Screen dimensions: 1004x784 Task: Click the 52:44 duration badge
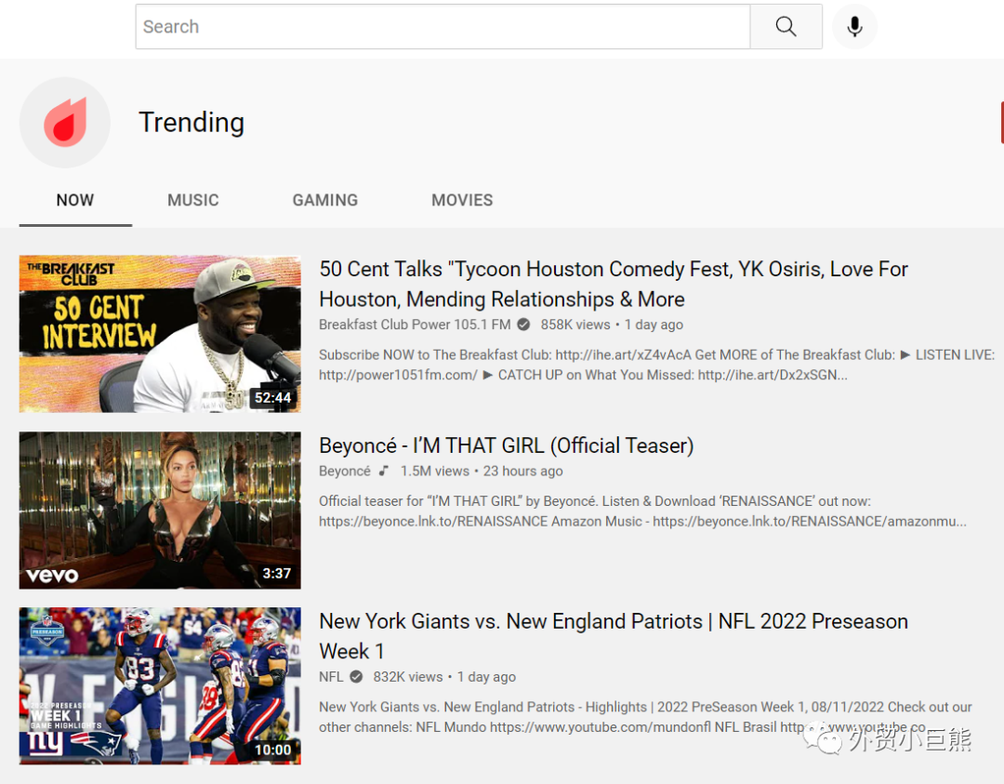click(x=272, y=398)
